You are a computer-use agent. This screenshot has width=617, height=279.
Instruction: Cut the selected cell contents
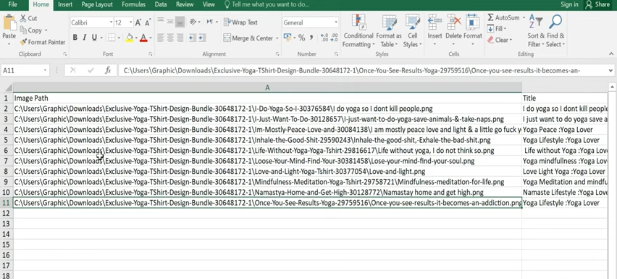coord(28,18)
